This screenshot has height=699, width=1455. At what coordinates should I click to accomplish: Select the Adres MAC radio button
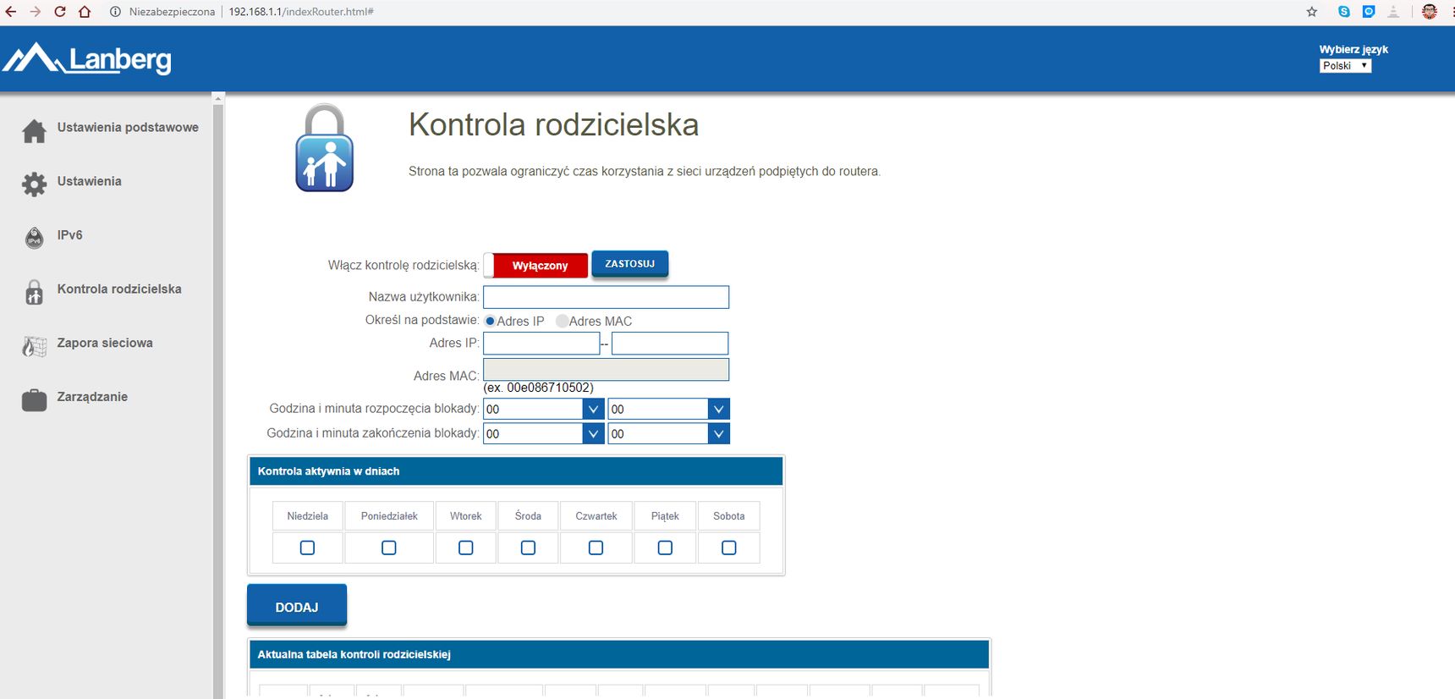(562, 321)
